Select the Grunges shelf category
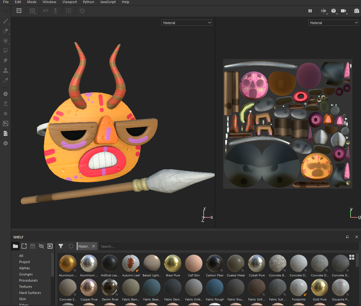361x306 pixels. tap(26, 274)
